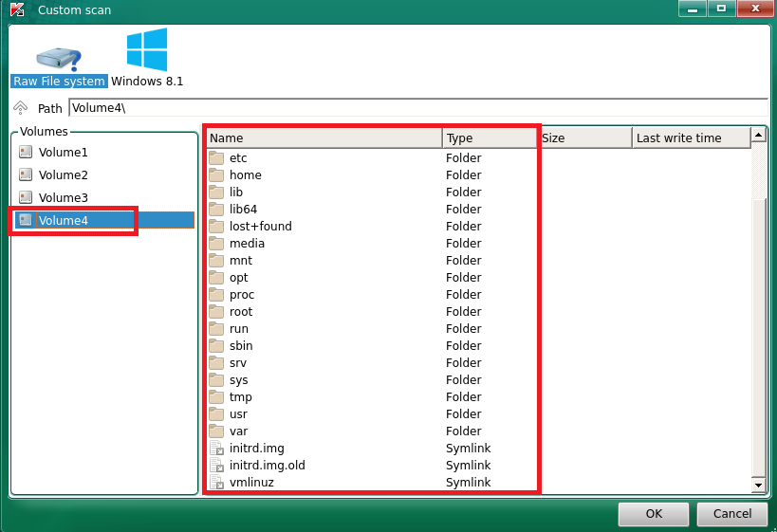Screen dimensions: 777x532
Task: Click the opt folder icon
Action: click(x=216, y=278)
